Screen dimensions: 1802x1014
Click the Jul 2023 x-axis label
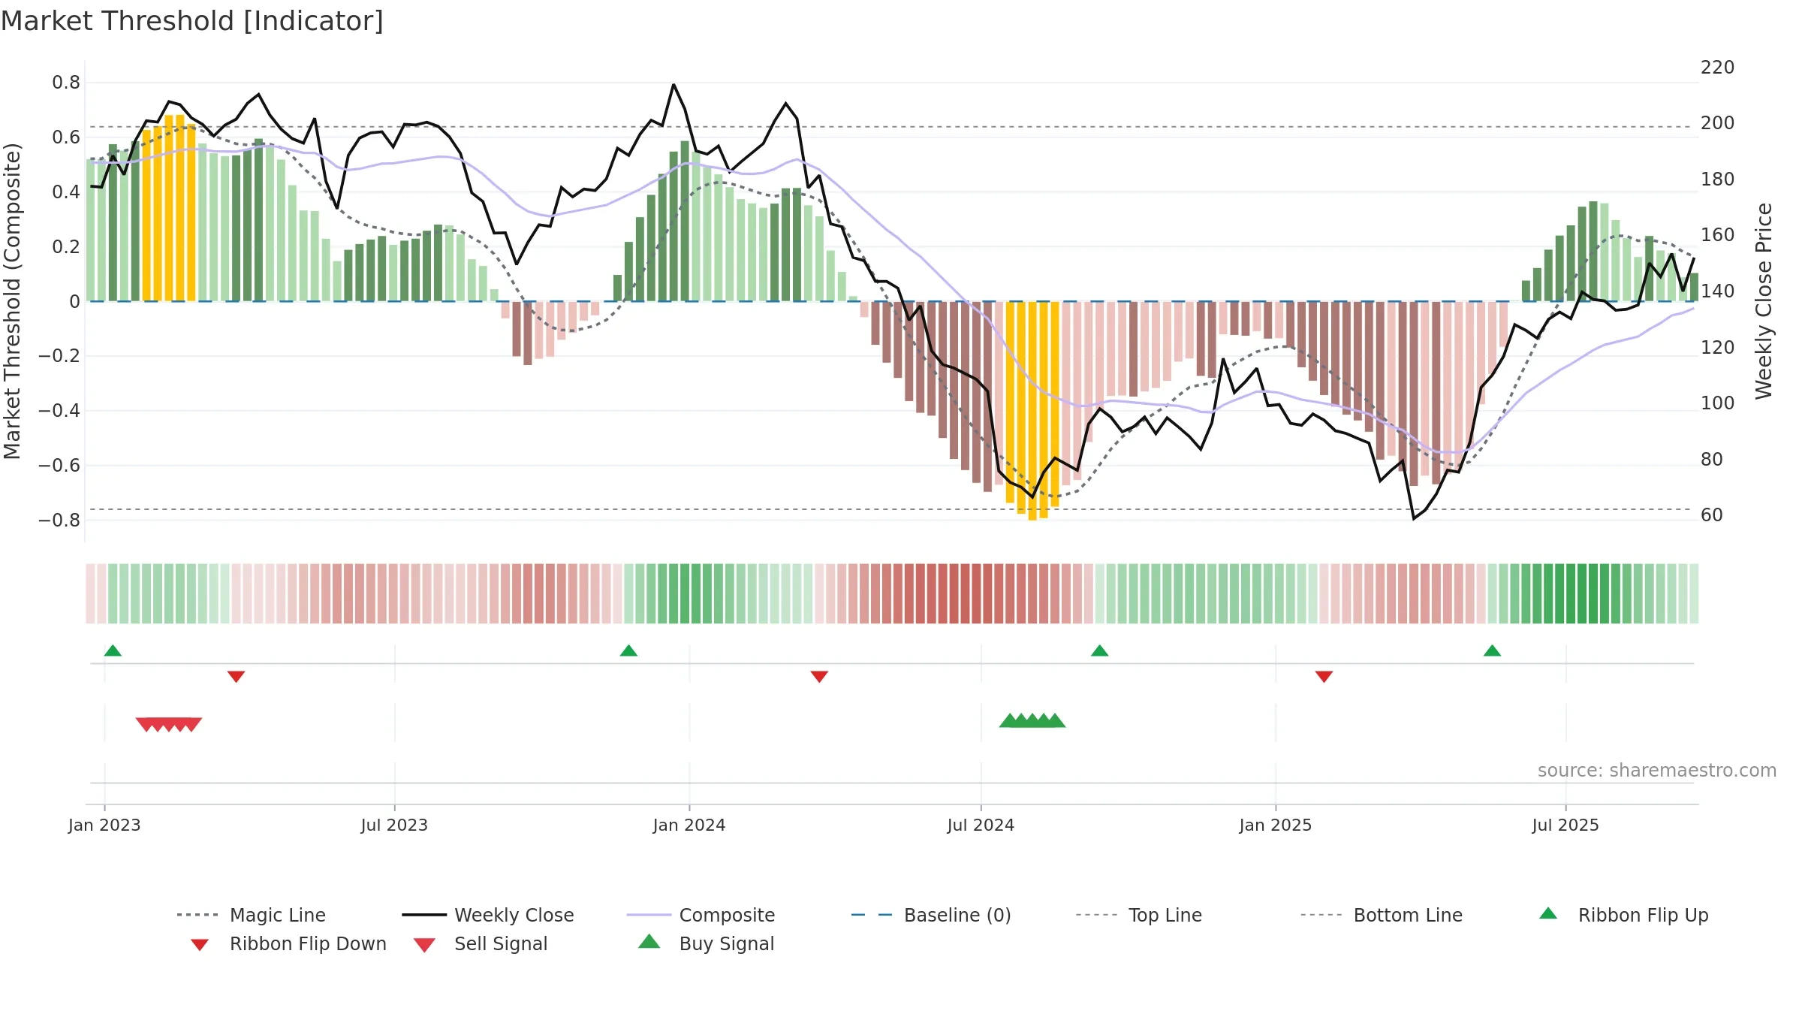(x=394, y=825)
